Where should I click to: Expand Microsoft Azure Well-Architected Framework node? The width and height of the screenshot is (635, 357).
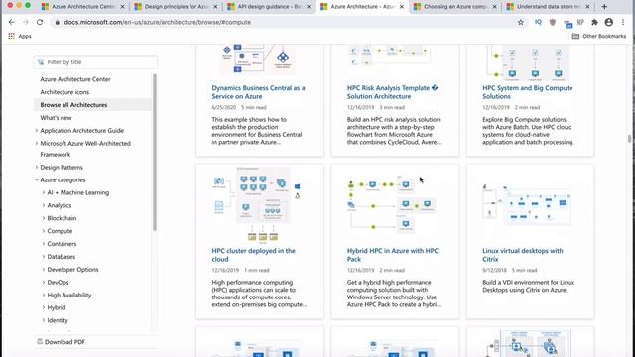click(x=37, y=143)
